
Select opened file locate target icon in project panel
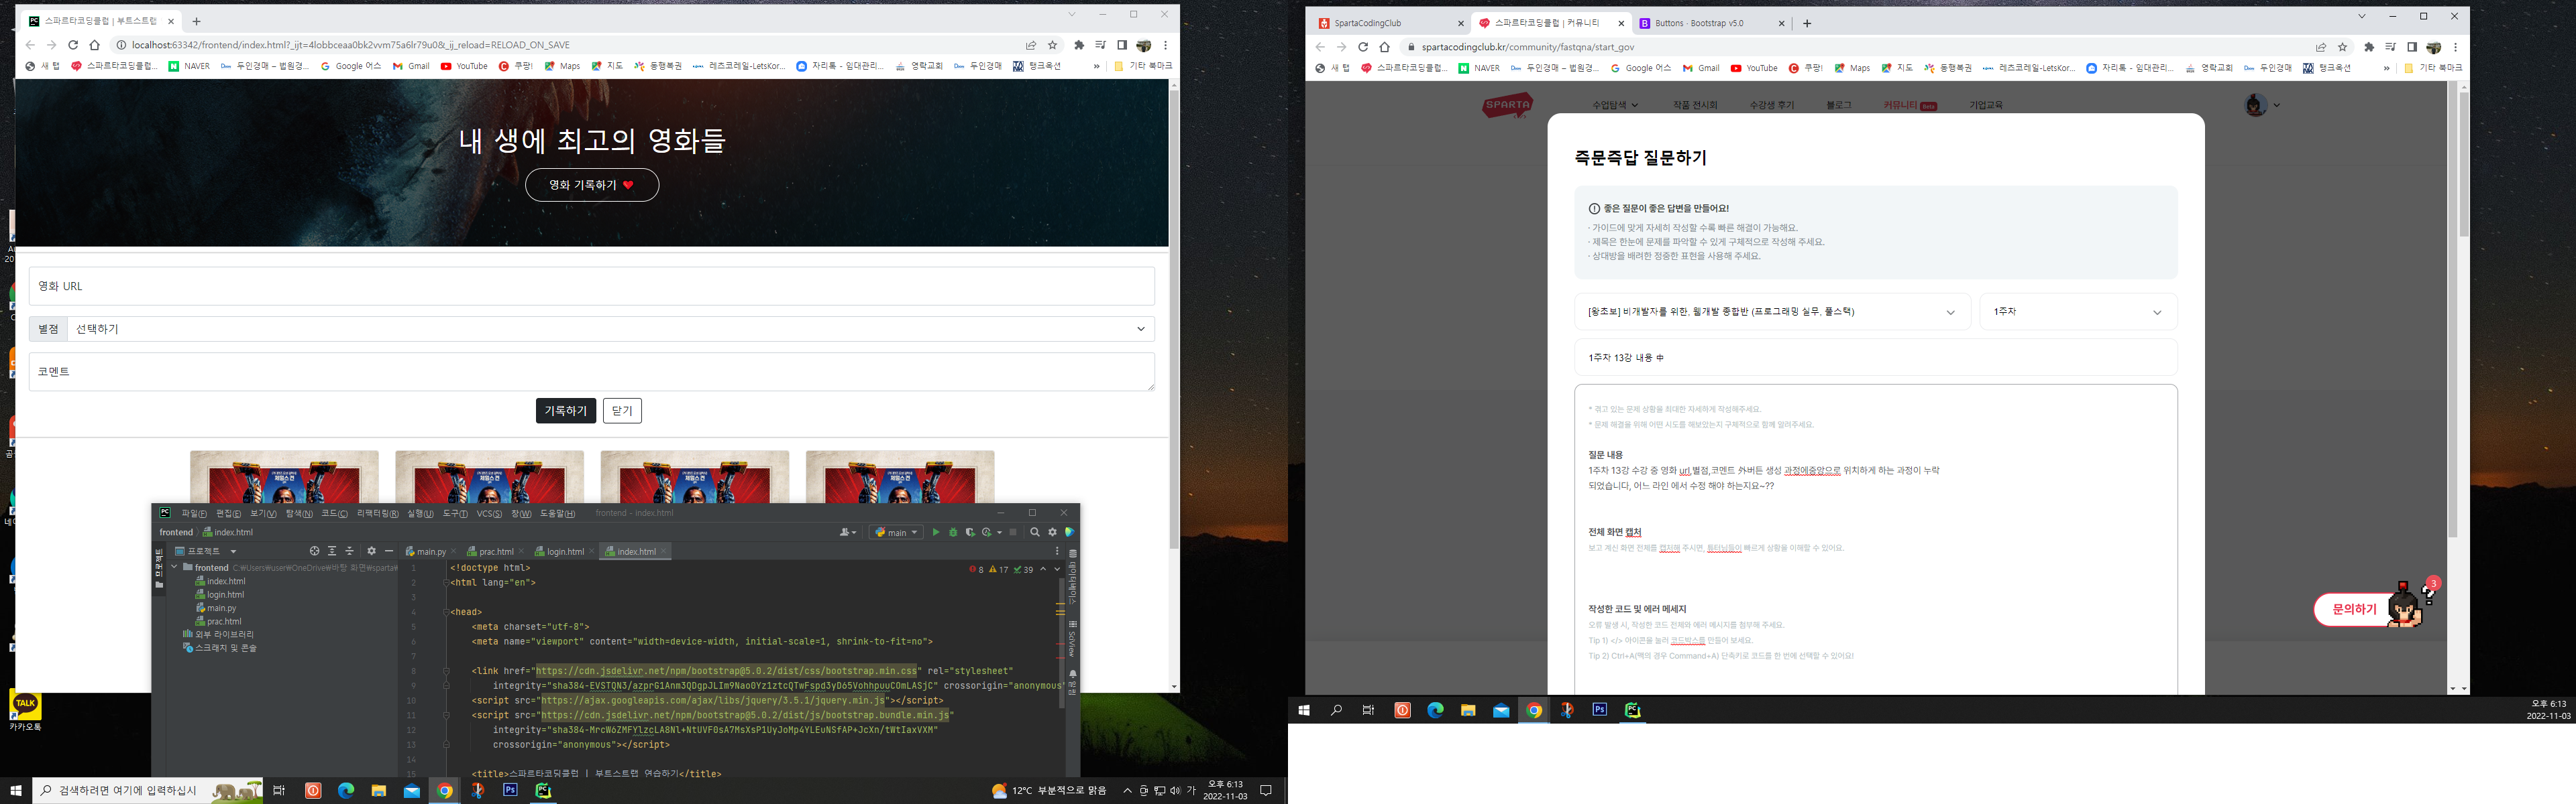pyautogui.click(x=314, y=551)
